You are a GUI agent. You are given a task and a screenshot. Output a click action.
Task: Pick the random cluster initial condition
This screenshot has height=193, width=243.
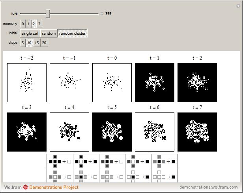pos(73,34)
